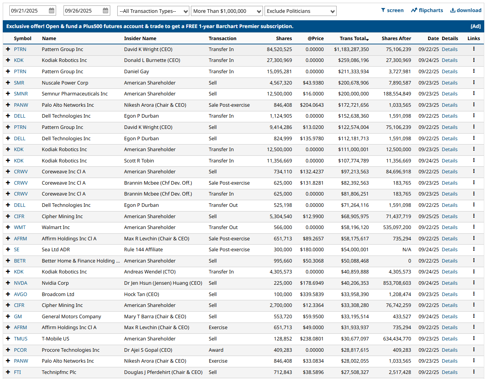Click the screen filter link
Image resolution: width=487 pixels, height=379 pixels.
[x=392, y=11]
